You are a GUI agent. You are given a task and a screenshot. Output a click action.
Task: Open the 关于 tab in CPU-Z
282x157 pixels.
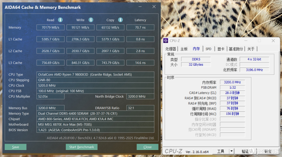point(251,49)
